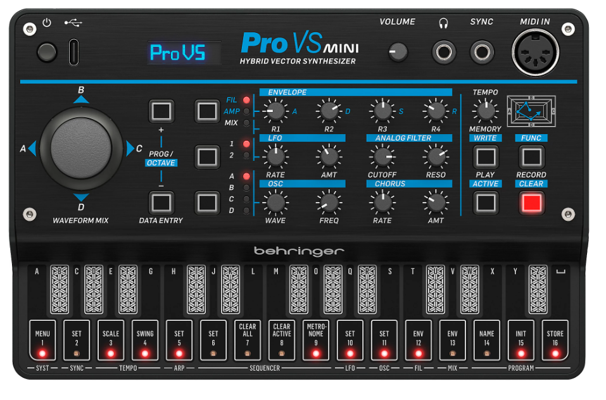The height and width of the screenshot is (400, 606).
Task: Click the MEMORY WRITE button
Action: coord(486,157)
